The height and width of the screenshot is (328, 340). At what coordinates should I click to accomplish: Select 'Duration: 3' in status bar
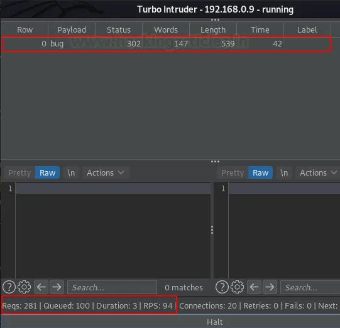pyautogui.click(x=117, y=306)
